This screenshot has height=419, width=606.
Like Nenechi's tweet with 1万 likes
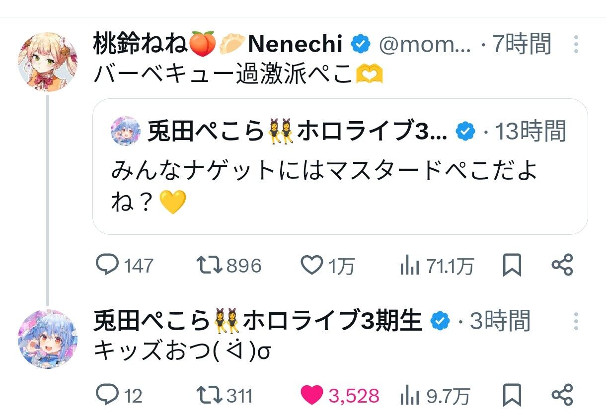[x=312, y=266]
